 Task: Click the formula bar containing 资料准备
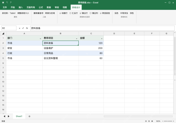point(102,28)
